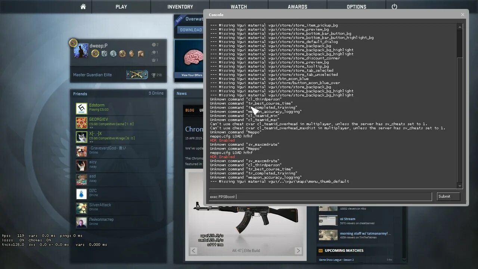Click the DOWNLOAD button in Overwatch panel

tap(191, 30)
